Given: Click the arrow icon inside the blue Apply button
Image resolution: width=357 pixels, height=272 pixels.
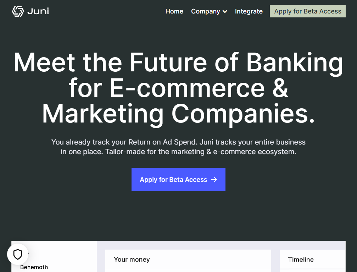Looking at the screenshot, I should coord(214,180).
